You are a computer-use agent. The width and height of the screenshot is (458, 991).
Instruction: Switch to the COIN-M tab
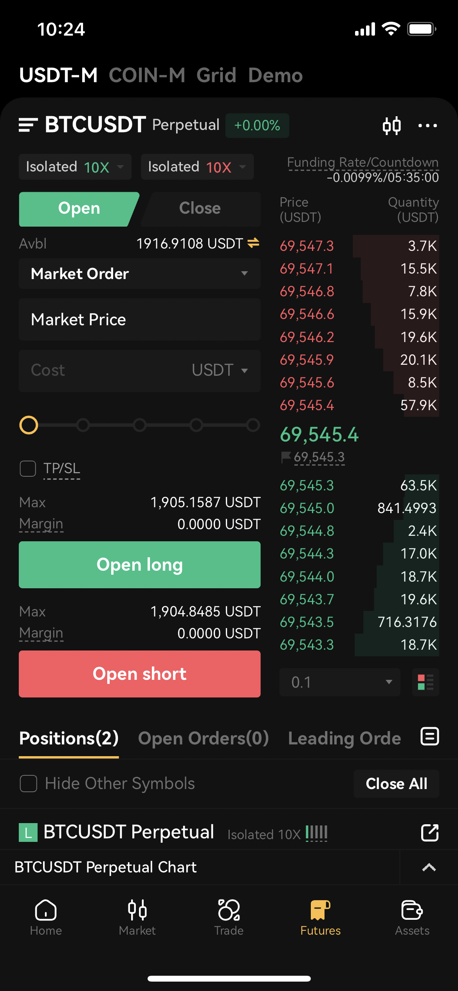pos(147,75)
